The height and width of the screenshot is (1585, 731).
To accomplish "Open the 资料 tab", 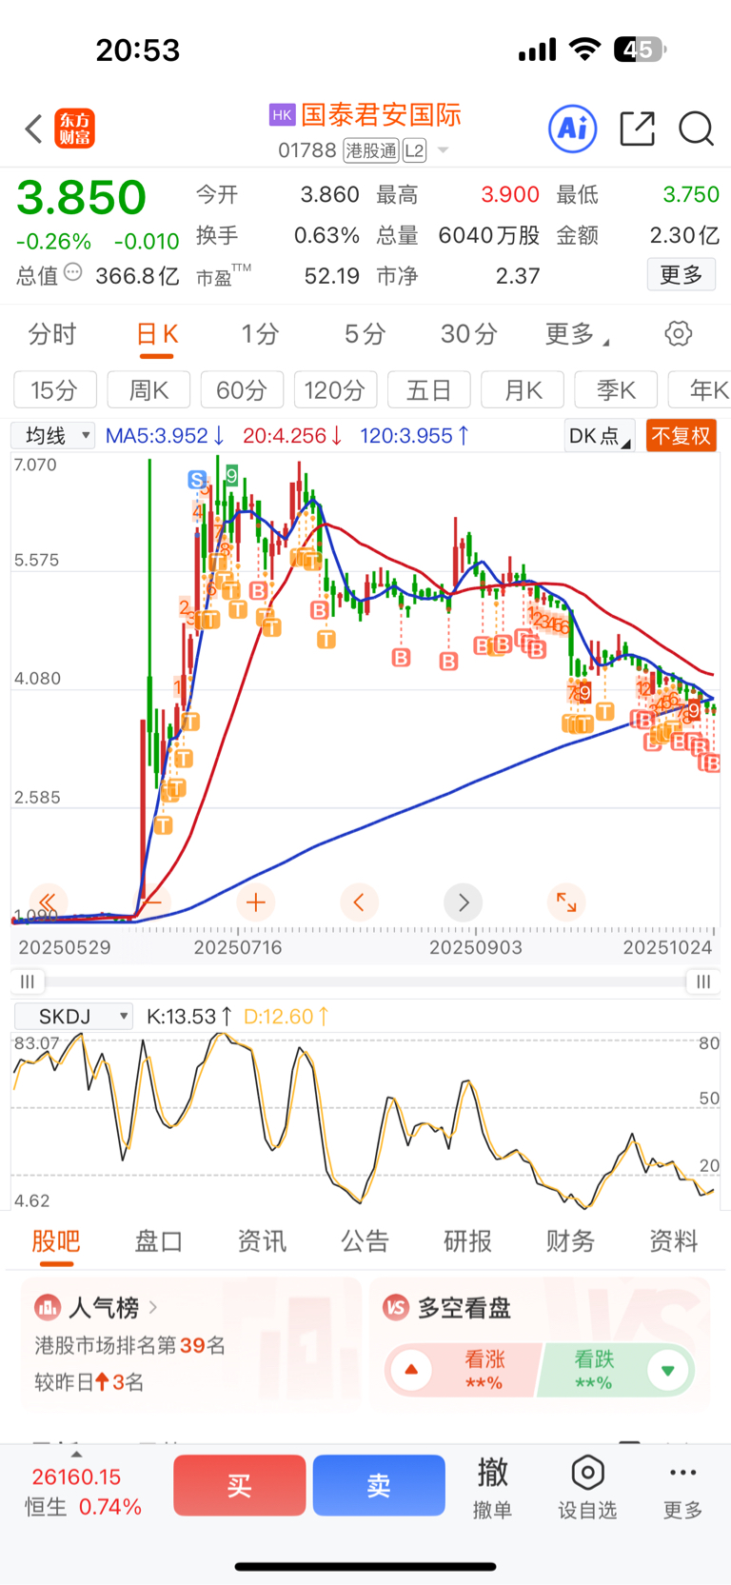I will [673, 1241].
